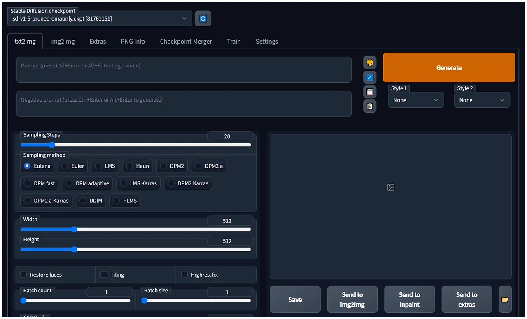Click the image placeholder icon in the preview
This screenshot has height=319, width=527.
pyautogui.click(x=391, y=187)
